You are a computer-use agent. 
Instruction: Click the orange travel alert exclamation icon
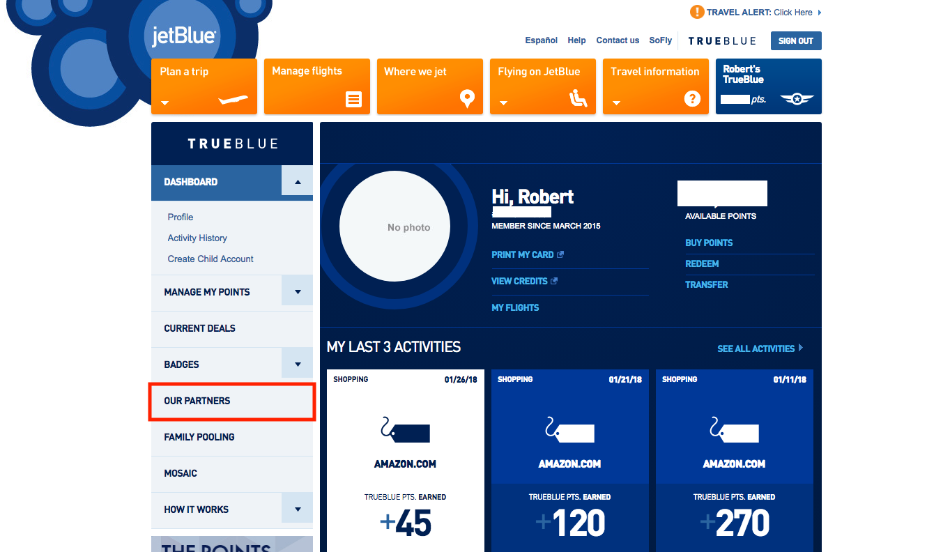coord(696,12)
